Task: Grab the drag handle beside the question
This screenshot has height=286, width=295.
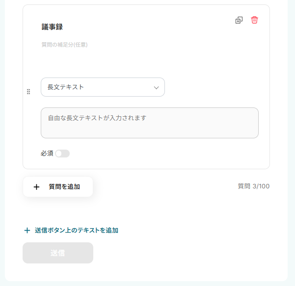Action: coord(28,91)
